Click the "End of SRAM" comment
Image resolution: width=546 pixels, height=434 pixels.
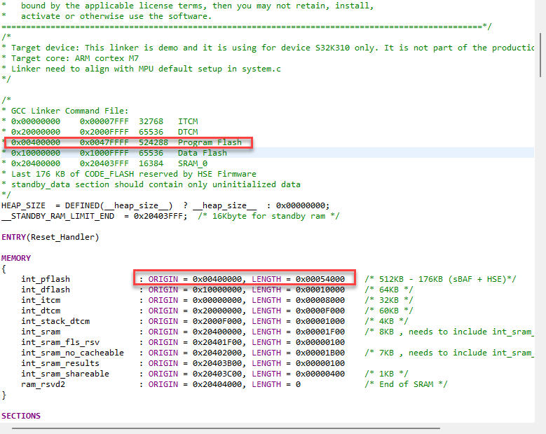(406, 384)
